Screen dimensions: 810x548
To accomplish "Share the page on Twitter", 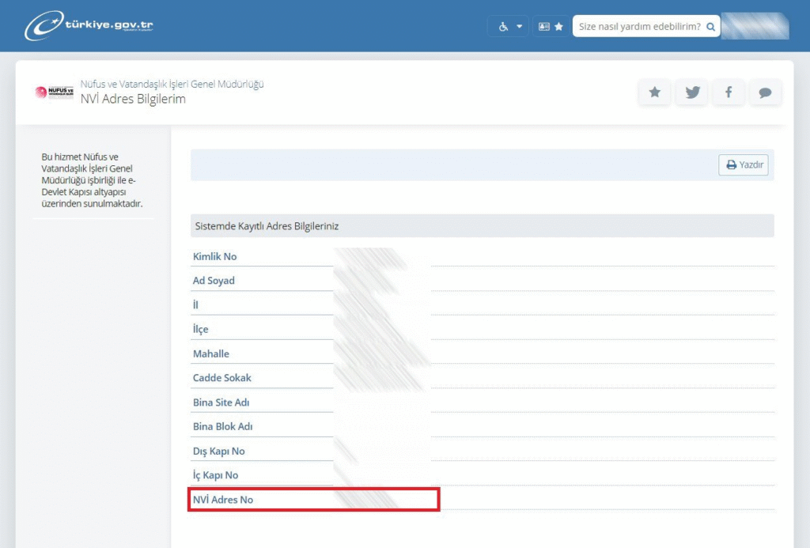I will coord(692,93).
